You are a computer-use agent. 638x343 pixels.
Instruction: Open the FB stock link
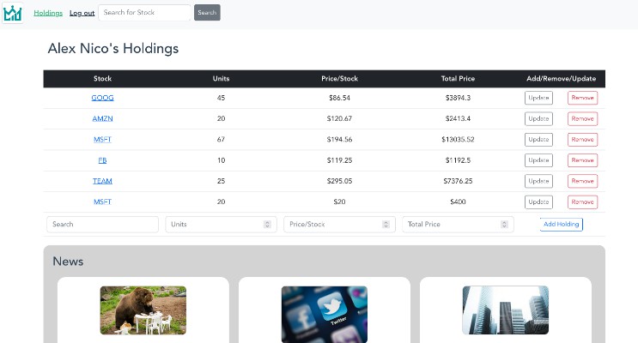tap(102, 160)
